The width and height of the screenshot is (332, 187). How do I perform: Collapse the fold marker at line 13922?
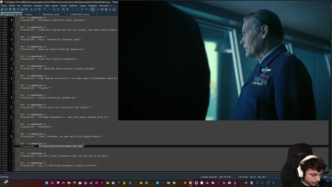[13, 122]
